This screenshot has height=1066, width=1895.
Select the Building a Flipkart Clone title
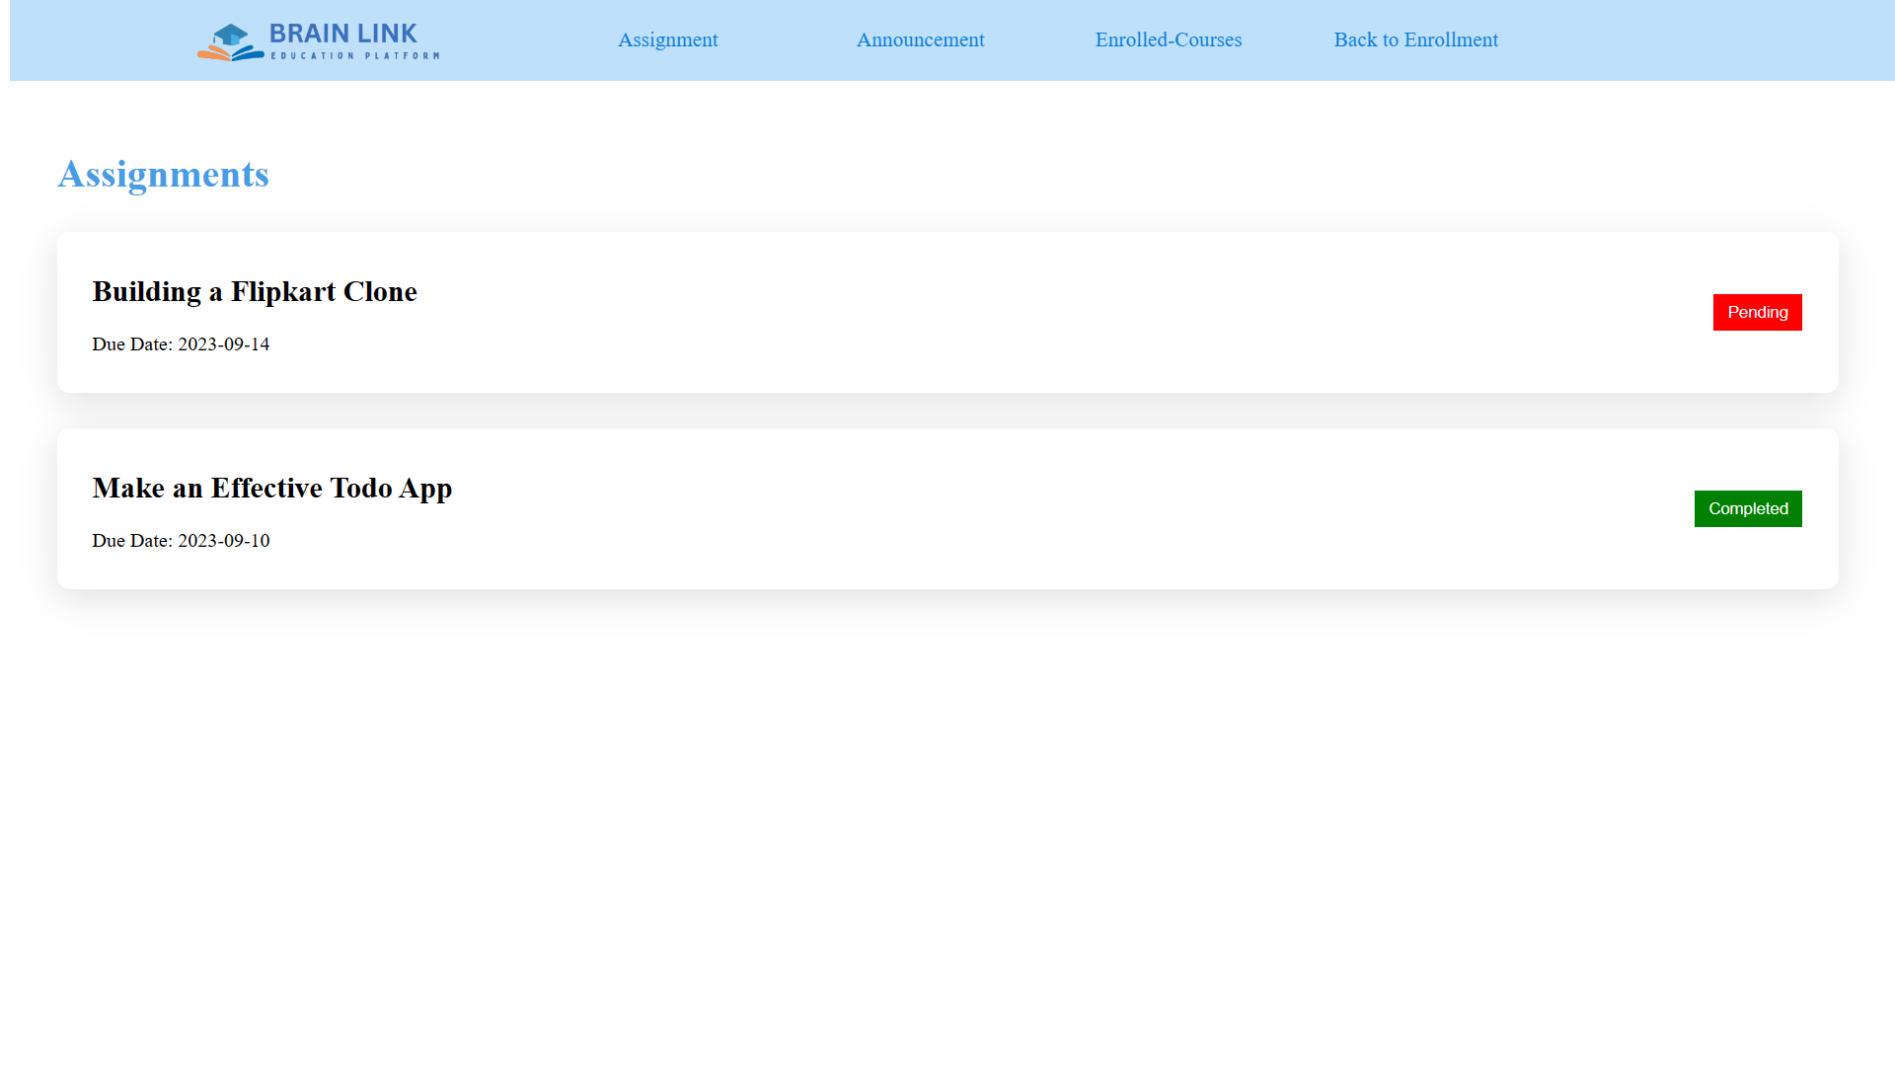click(255, 292)
